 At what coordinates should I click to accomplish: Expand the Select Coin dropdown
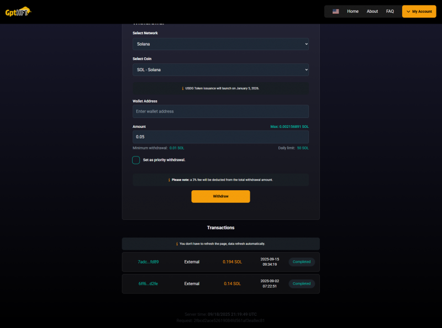tap(220, 69)
